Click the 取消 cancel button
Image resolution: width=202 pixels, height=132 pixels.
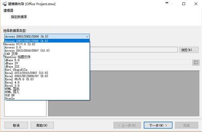pos(16,125)
